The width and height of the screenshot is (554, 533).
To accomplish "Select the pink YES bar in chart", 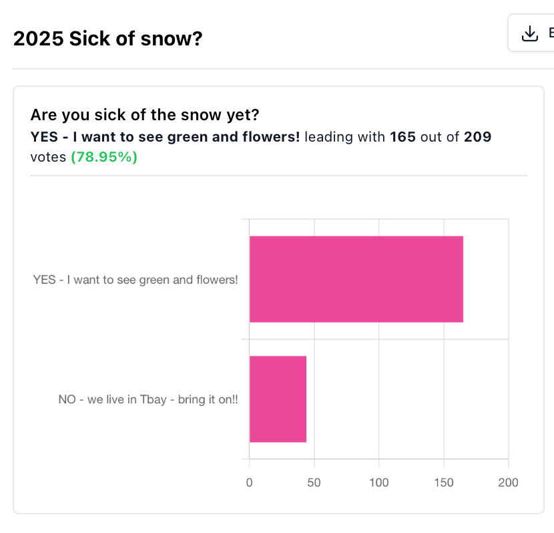I will tap(356, 279).
